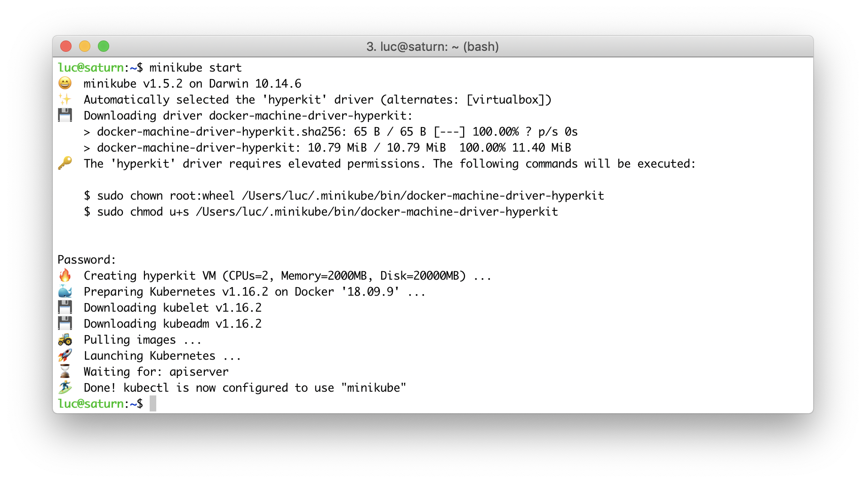
Task: Place cursor at the block cursor on last prompt
Action: (153, 403)
